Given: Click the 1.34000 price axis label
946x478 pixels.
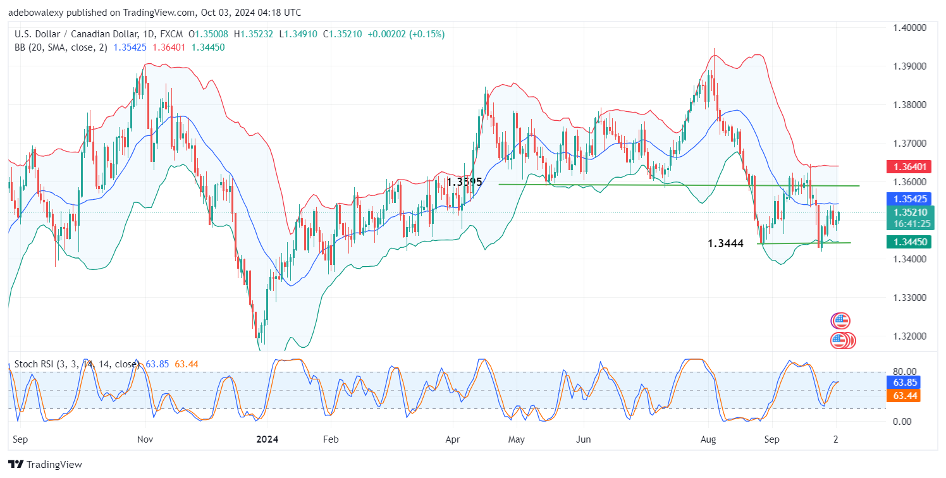Looking at the screenshot, I should click(x=911, y=259).
